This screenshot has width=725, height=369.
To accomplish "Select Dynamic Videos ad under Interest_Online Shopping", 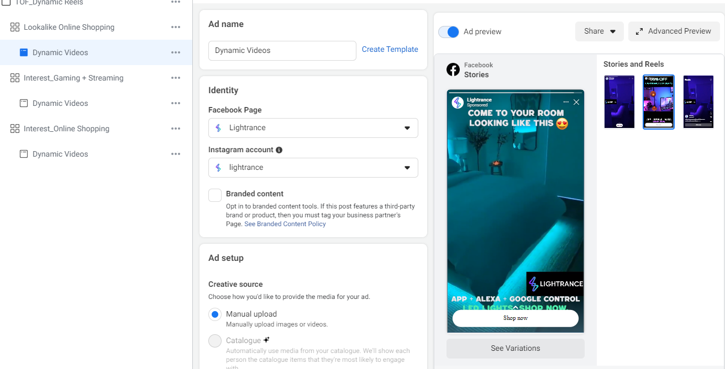I will 60,154.
